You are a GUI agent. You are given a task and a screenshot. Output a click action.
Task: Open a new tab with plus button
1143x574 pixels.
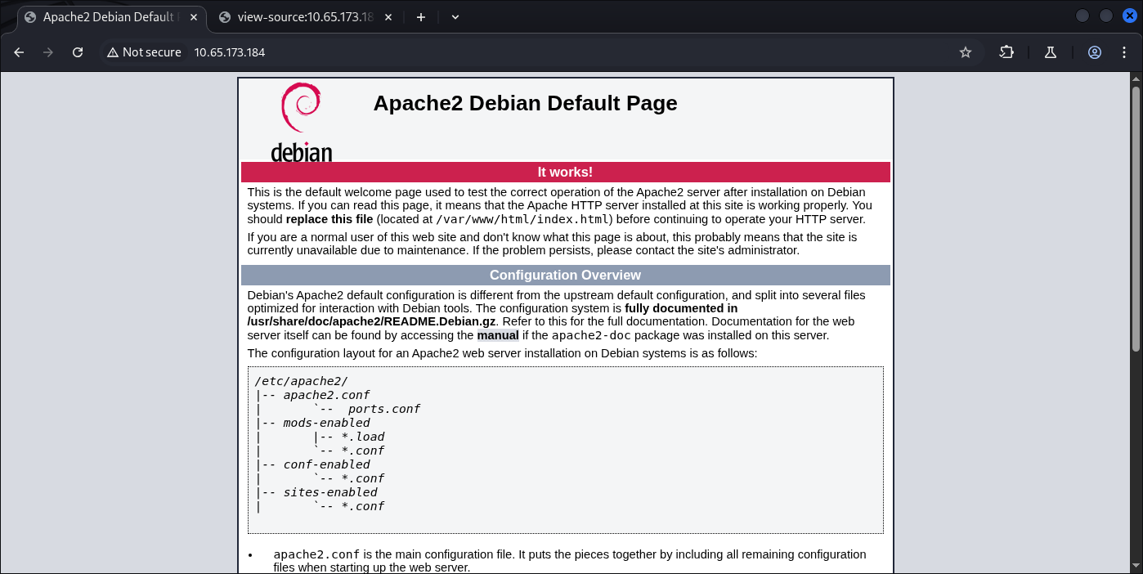421,17
